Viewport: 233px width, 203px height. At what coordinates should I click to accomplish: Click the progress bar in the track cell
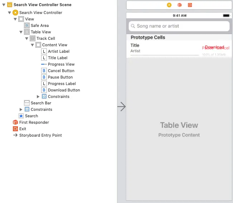pyautogui.click(x=165, y=55)
